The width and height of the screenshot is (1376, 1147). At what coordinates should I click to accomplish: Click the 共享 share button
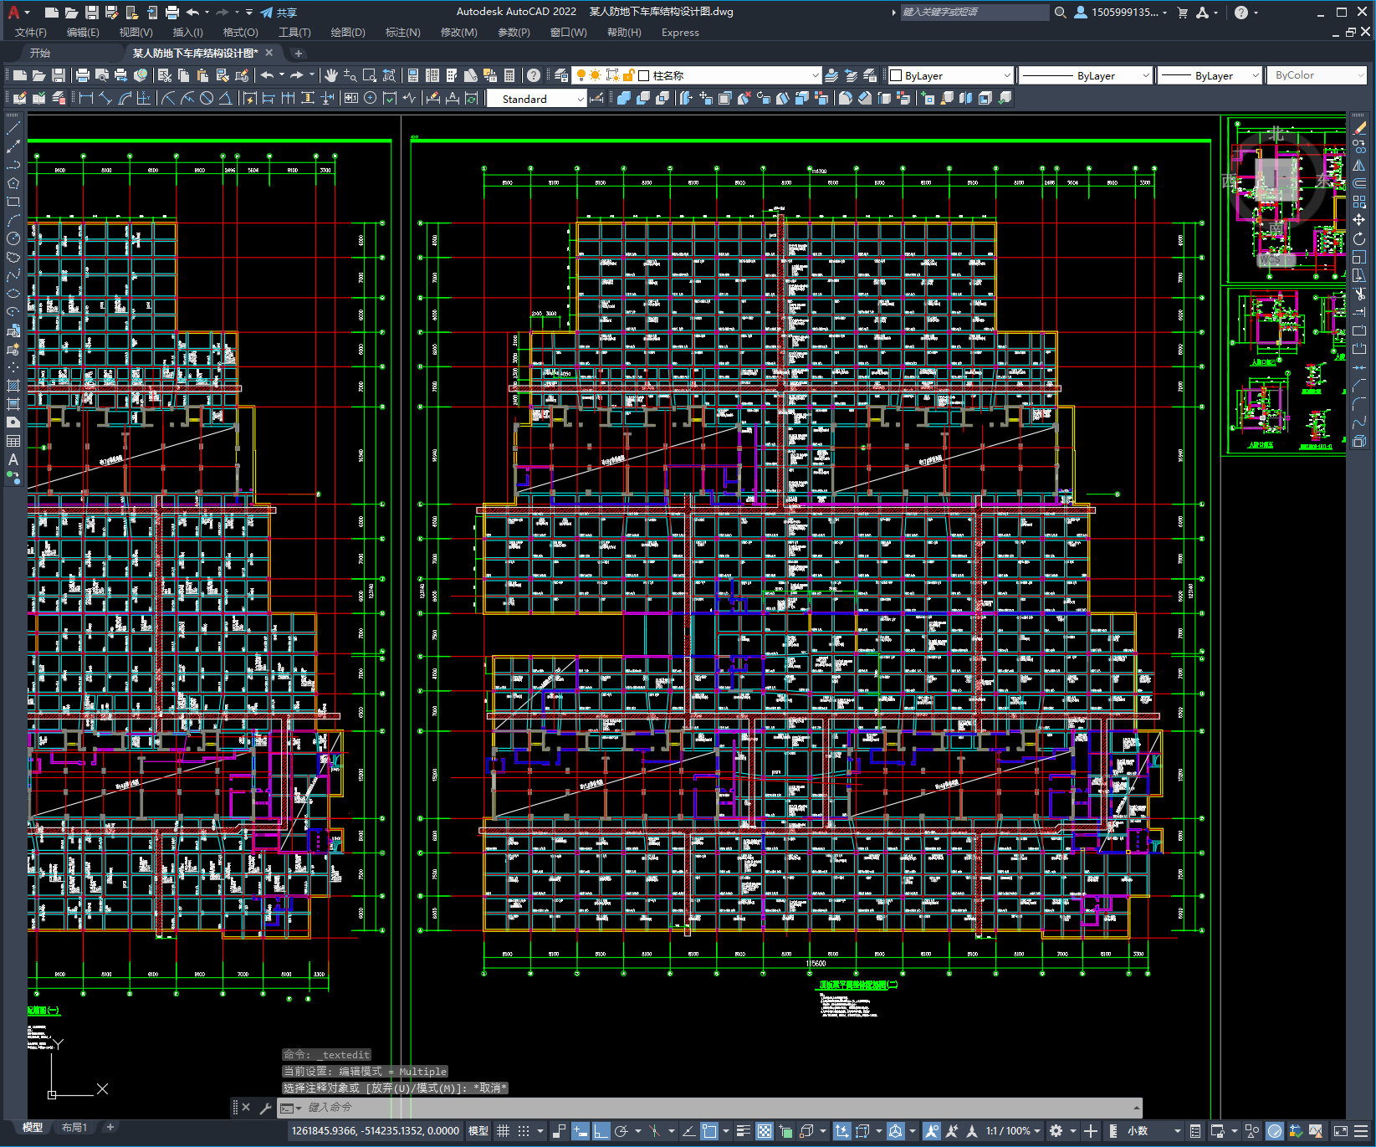tap(279, 13)
